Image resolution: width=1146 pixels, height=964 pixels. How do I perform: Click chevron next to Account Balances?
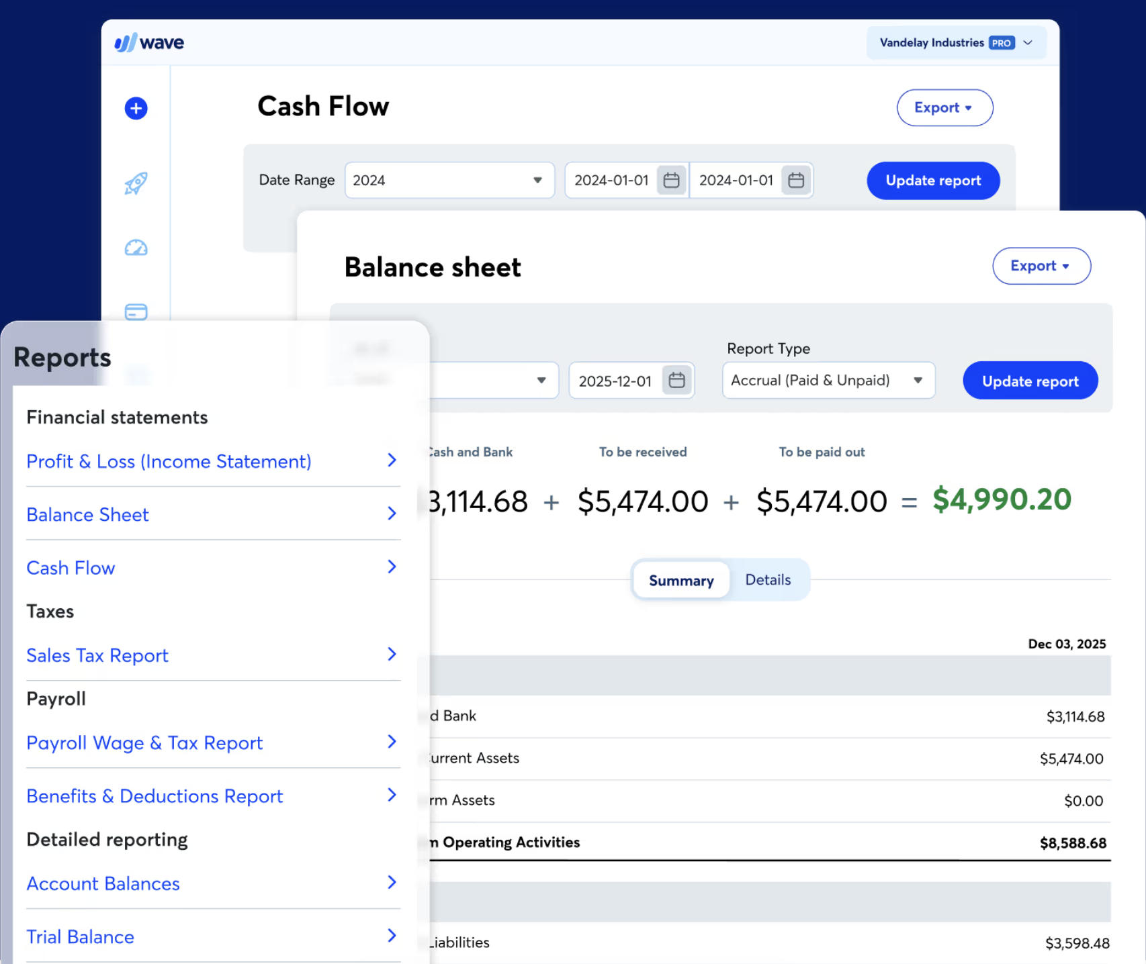tap(392, 882)
